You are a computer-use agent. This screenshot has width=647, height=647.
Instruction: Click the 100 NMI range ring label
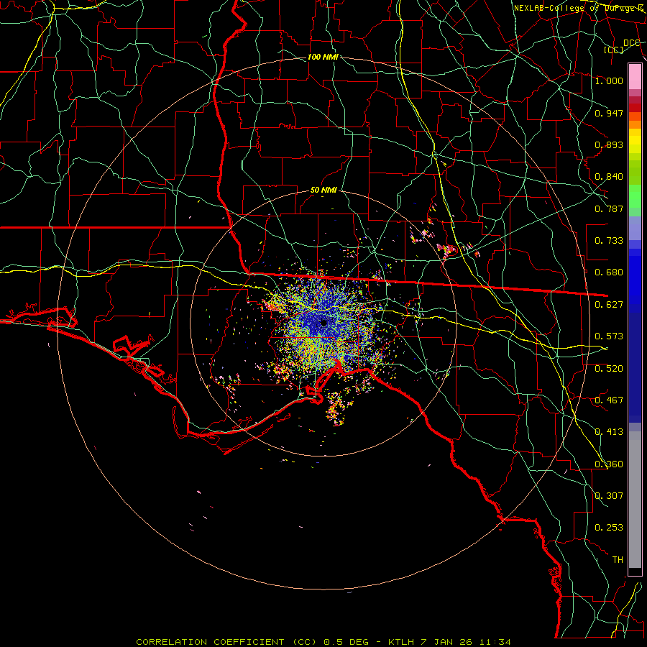323,57
